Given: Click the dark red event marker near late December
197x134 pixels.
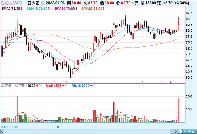Looking at the screenshot, I should 171,82.
